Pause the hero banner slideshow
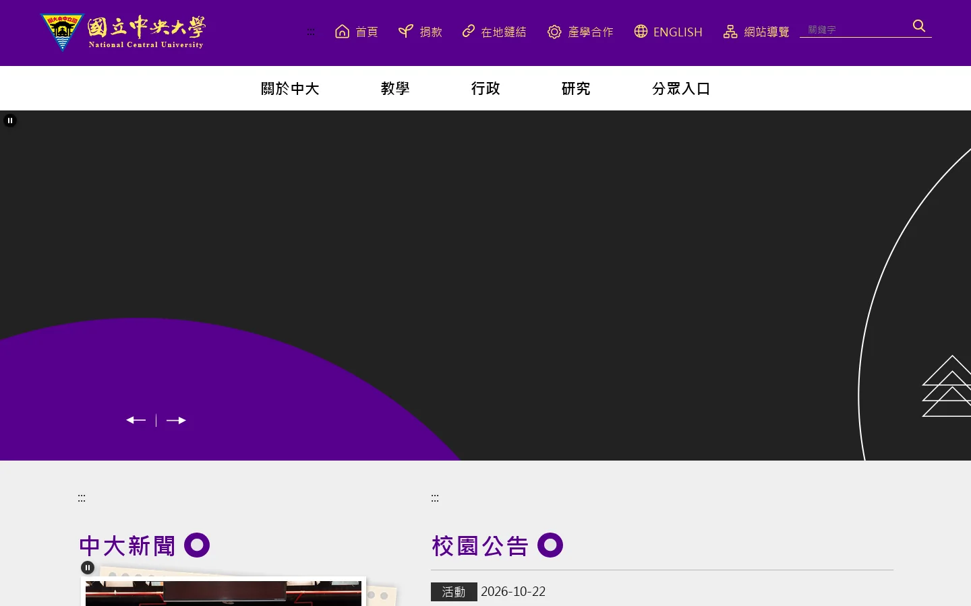 point(10,121)
